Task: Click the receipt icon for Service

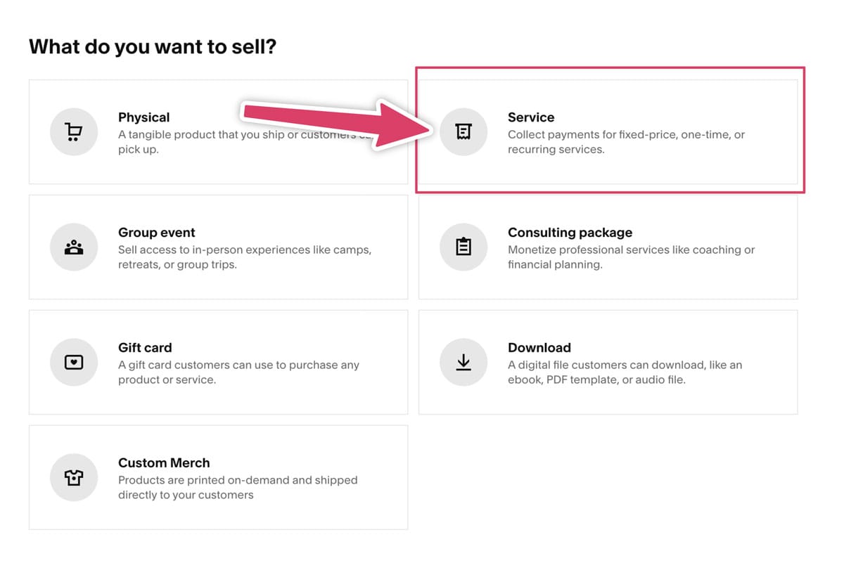Action: click(x=463, y=131)
